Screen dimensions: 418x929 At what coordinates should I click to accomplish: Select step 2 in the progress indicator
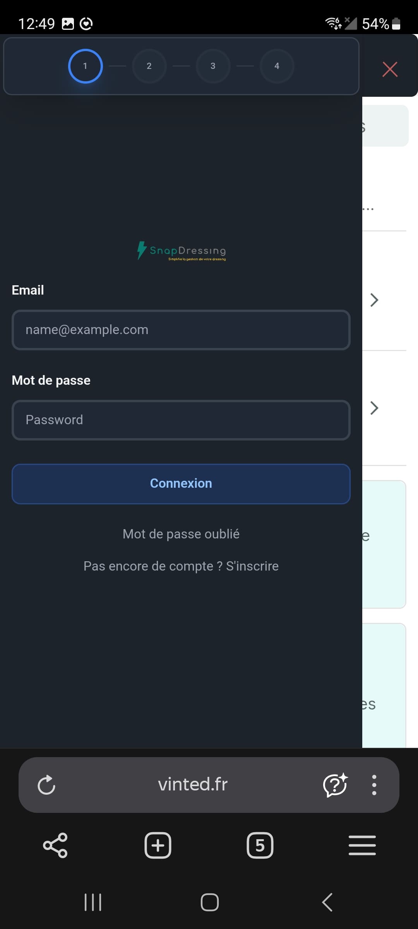pyautogui.click(x=149, y=66)
